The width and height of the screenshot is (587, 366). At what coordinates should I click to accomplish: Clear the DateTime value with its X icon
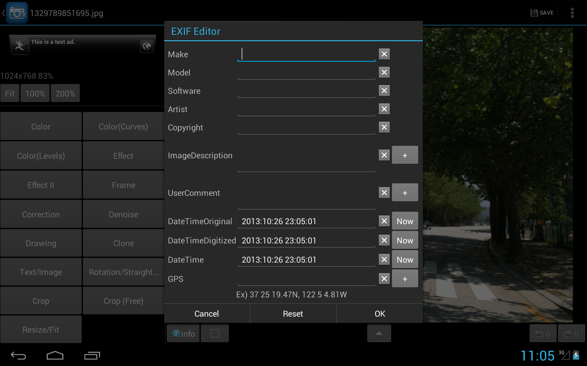point(384,260)
